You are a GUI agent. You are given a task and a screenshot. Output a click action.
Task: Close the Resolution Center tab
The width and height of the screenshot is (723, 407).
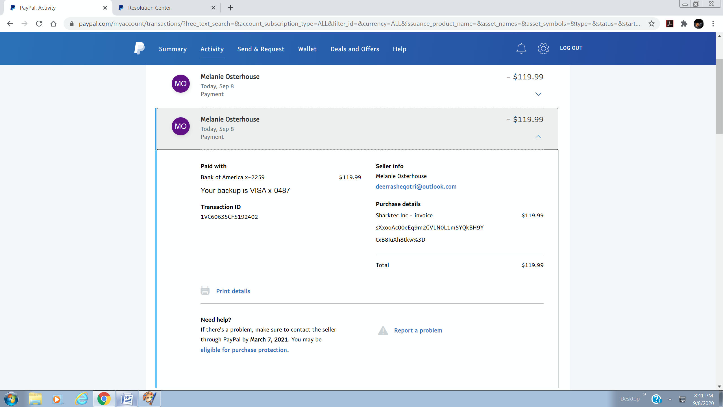point(213,8)
